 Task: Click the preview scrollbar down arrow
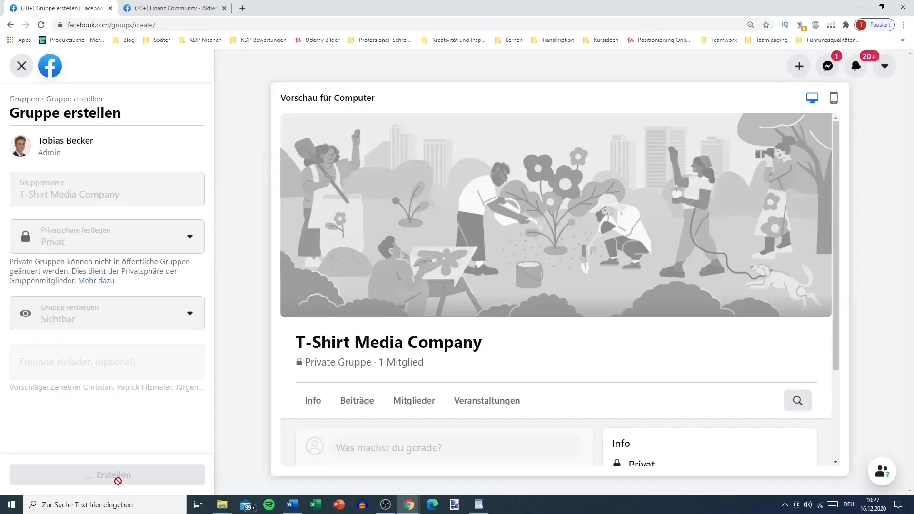pos(835,462)
